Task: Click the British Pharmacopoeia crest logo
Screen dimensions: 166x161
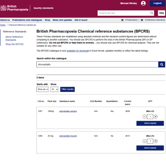Action: click(x=3, y=8)
